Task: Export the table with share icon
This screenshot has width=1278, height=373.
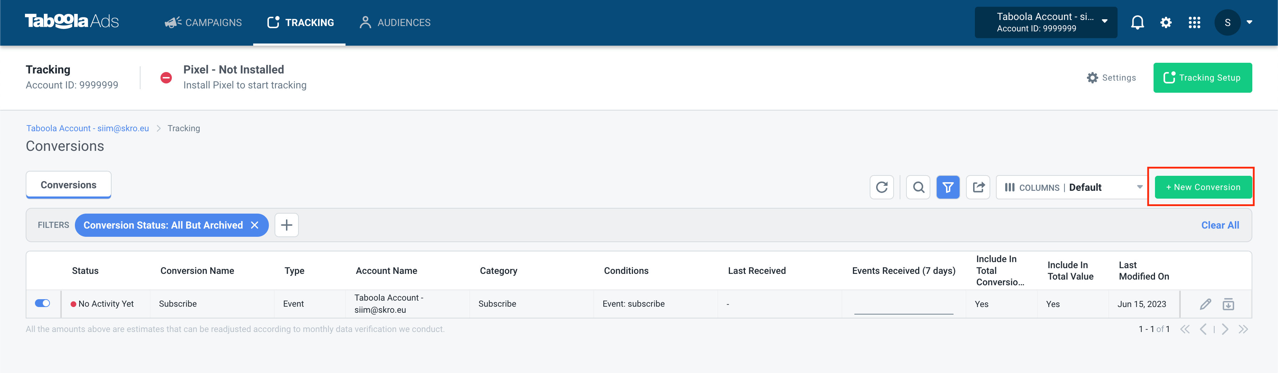Action: [x=978, y=187]
